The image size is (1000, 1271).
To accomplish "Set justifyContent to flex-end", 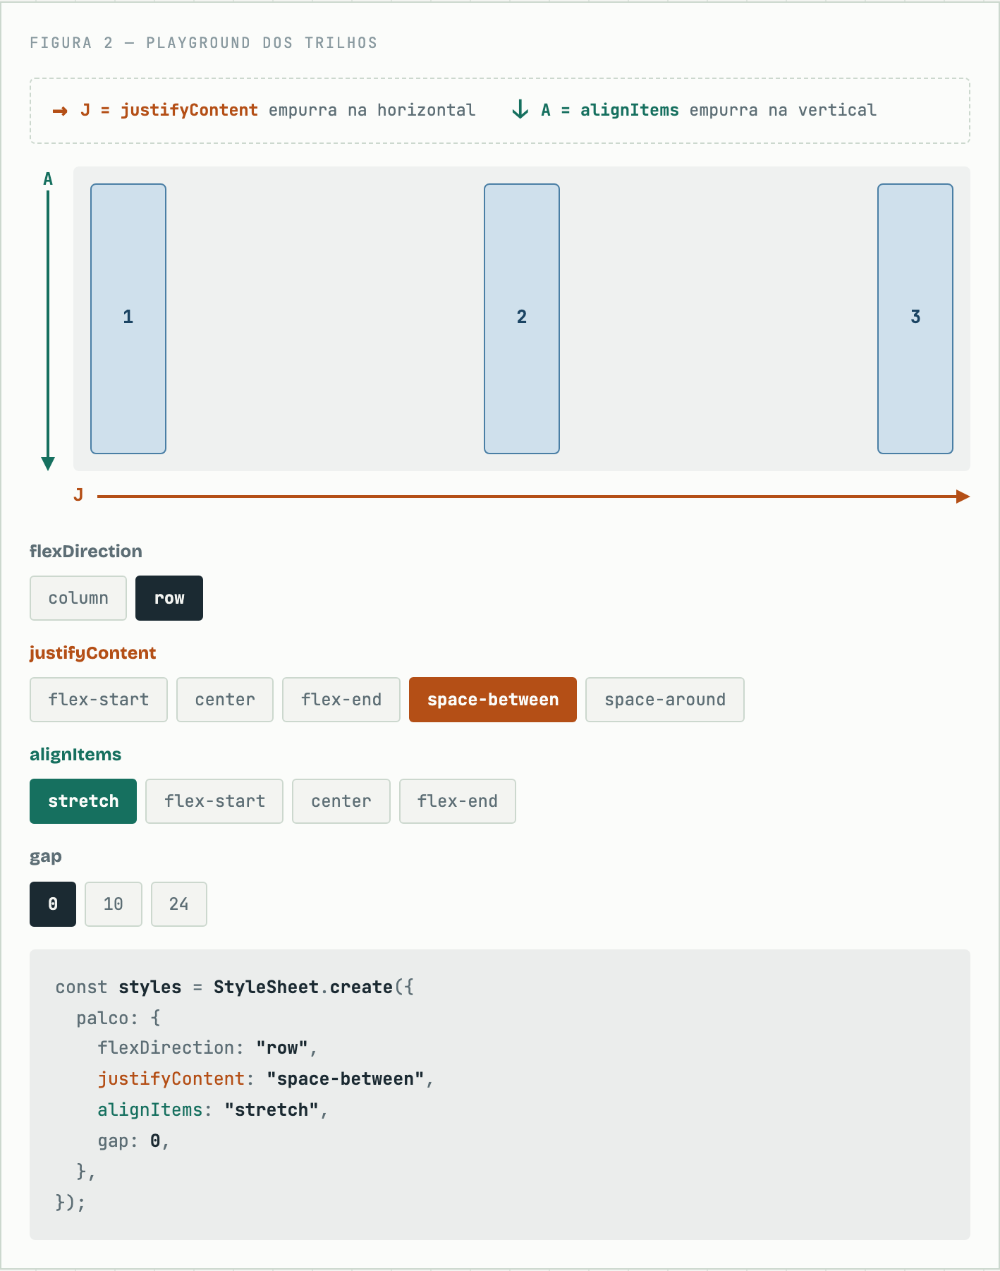I will pyautogui.click(x=341, y=700).
